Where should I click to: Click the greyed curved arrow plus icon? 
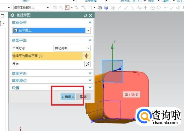click(77, 8)
